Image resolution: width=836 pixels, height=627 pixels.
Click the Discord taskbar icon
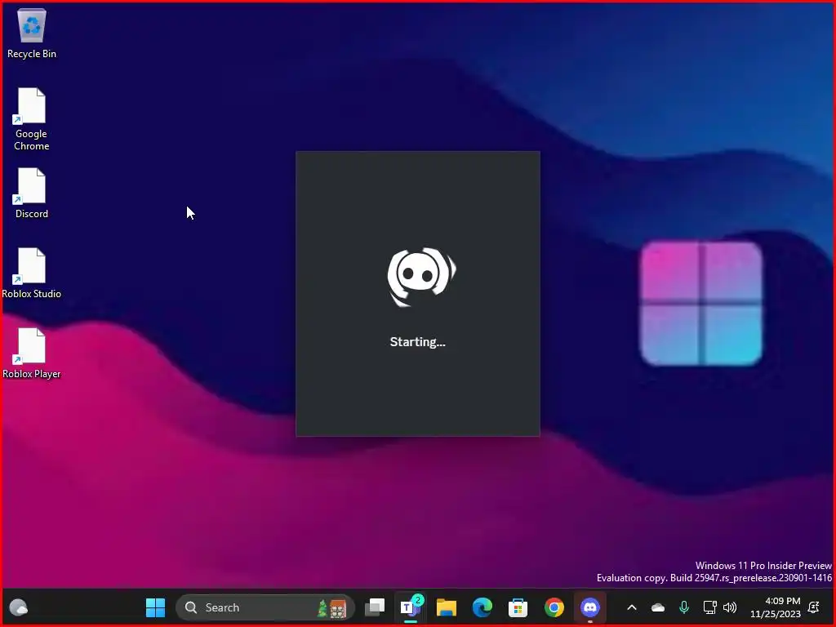589,607
